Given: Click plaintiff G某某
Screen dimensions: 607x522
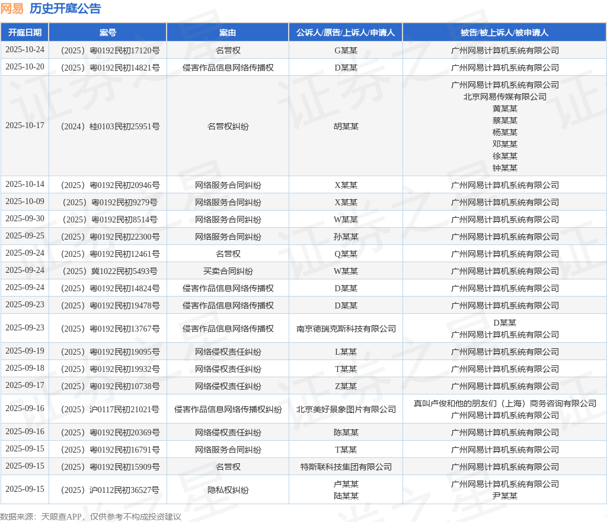Looking at the screenshot, I should click(x=346, y=50).
